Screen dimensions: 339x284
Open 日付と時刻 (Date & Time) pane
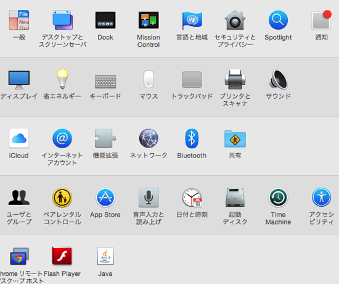click(192, 198)
